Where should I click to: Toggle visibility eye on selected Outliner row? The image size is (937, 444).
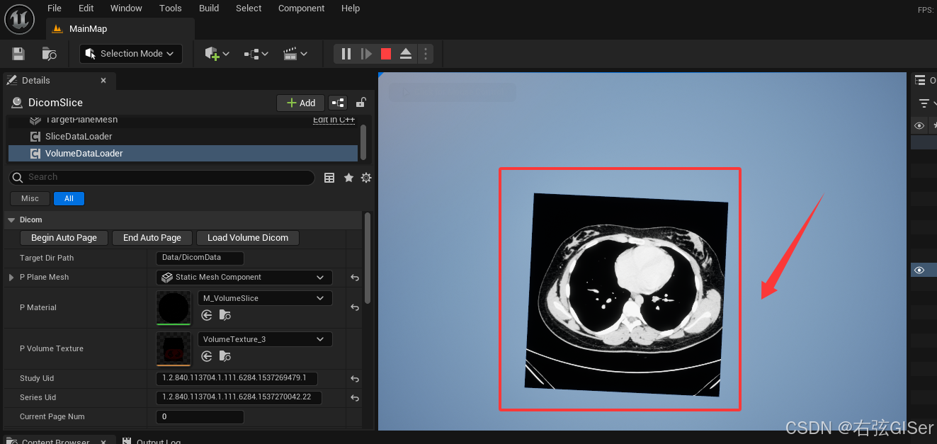919,270
